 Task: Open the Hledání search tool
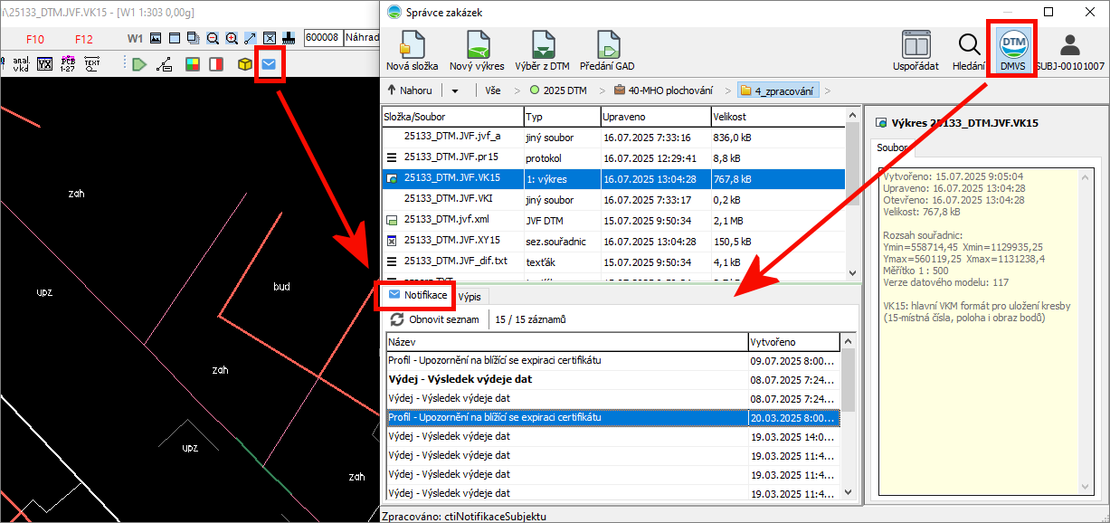[968, 51]
